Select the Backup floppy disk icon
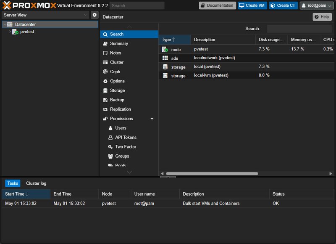The width and height of the screenshot is (336, 244). [x=105, y=100]
